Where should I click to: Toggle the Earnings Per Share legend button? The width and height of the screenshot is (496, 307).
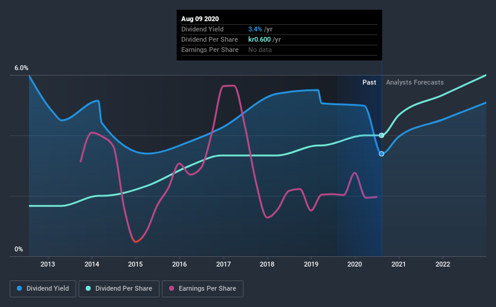[x=202, y=289]
